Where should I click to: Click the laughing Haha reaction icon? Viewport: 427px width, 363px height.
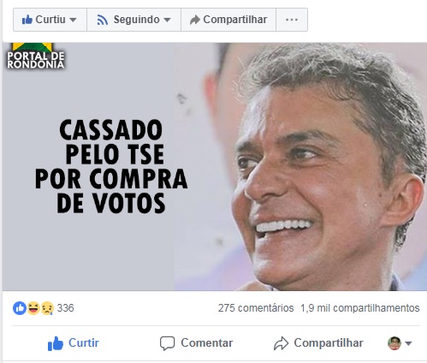(33, 308)
